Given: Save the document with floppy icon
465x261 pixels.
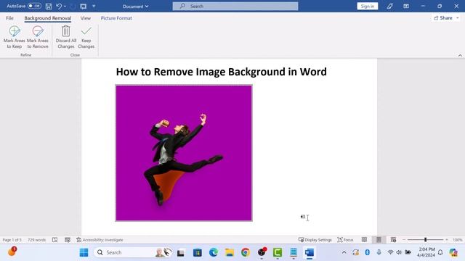Looking at the screenshot, I should (49, 7).
